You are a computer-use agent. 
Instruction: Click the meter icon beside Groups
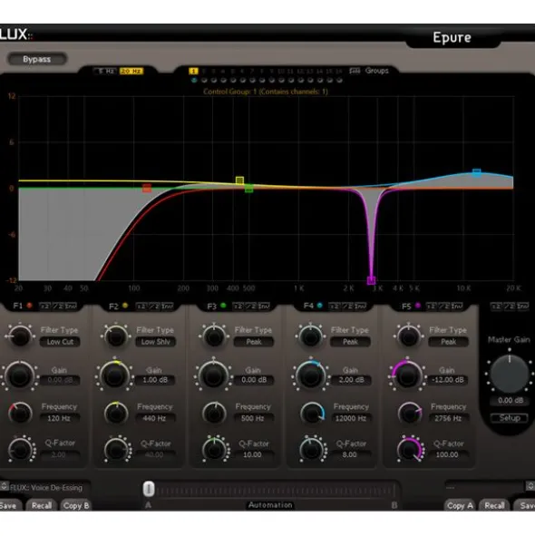355,71
